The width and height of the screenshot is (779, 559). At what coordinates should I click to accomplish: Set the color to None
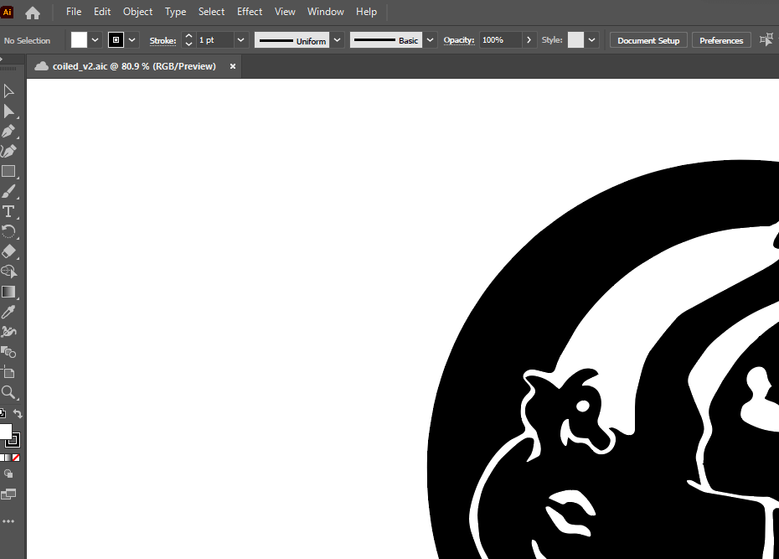click(16, 458)
